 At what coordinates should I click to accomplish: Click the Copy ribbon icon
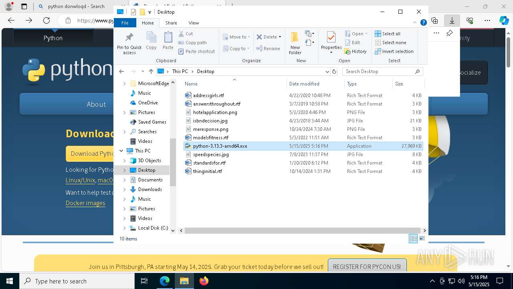151,41
